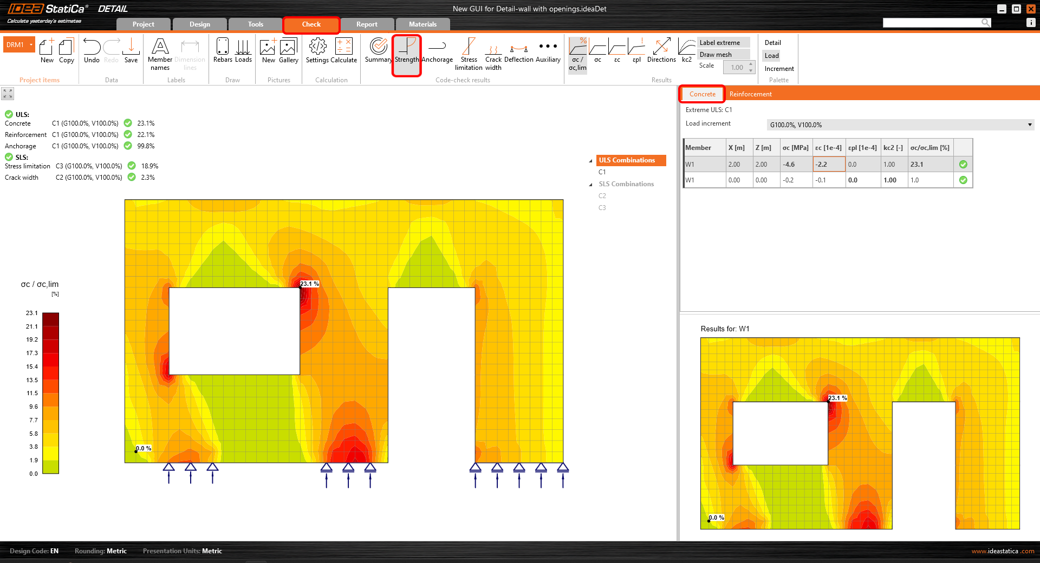This screenshot has width=1040, height=563.
Task: Toggle Draw mesh option
Action: 723,55
